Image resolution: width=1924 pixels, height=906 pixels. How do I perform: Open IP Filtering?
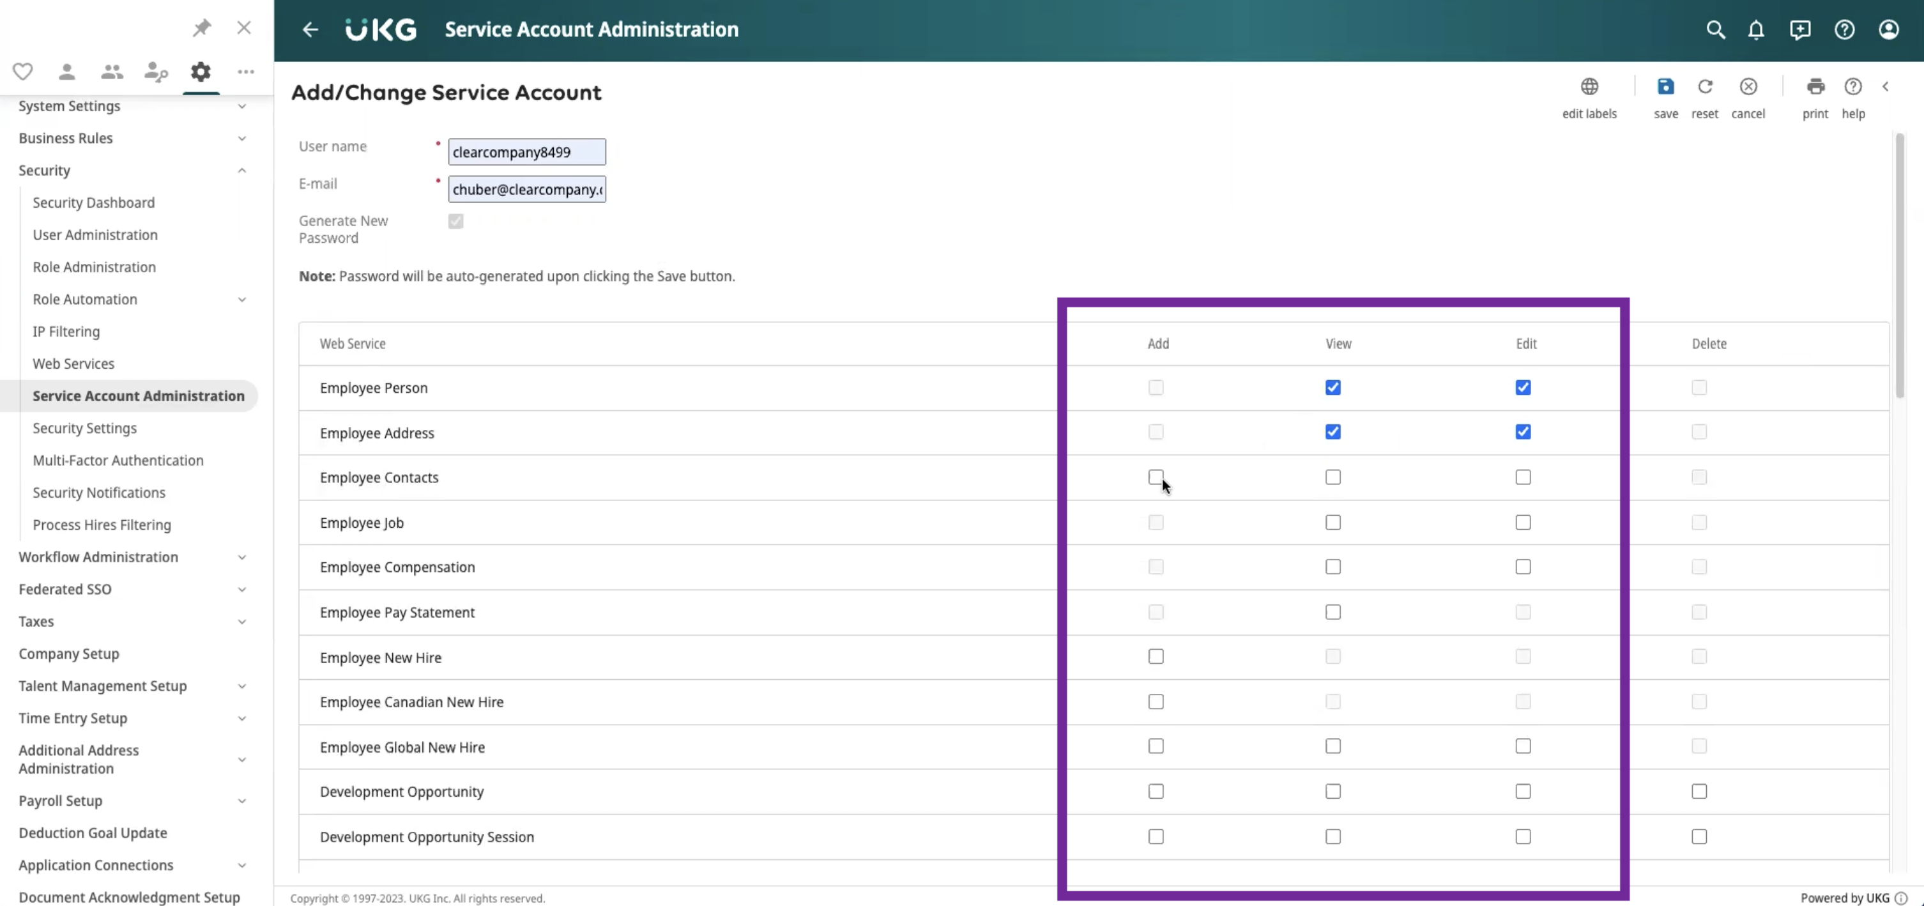click(66, 332)
